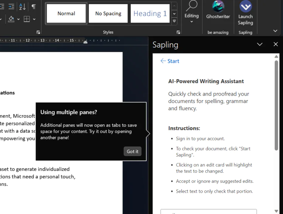
Task: Click the 'Instructions:' heading text
Action: click(184, 128)
